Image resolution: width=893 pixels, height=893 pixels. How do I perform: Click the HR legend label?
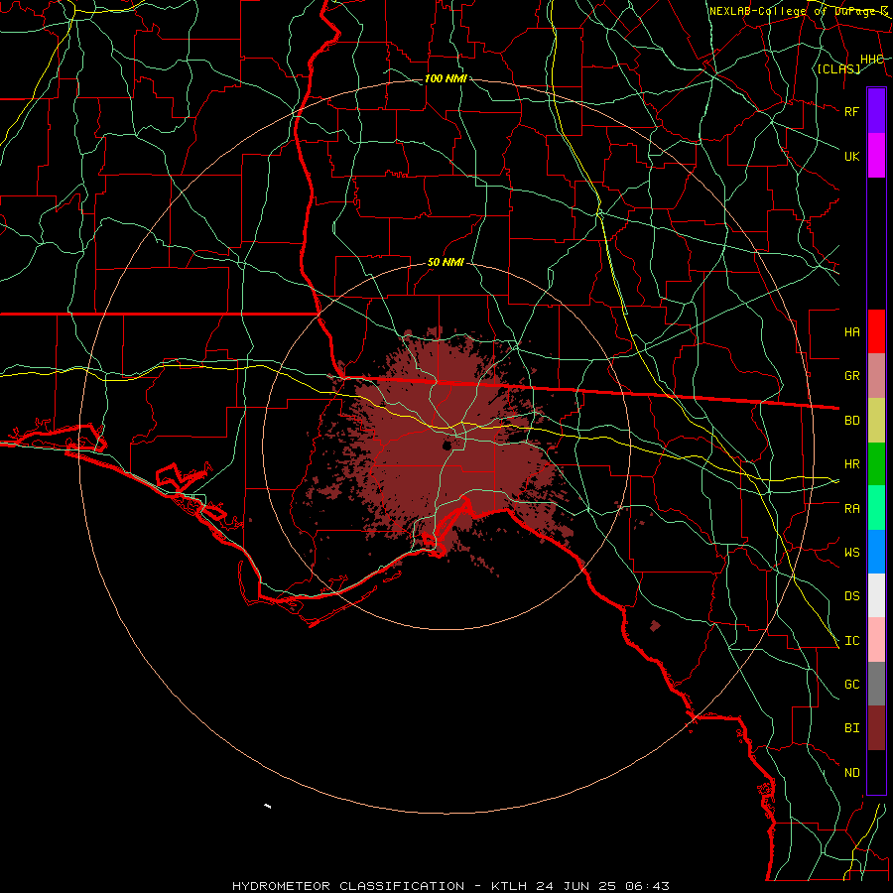(x=851, y=464)
